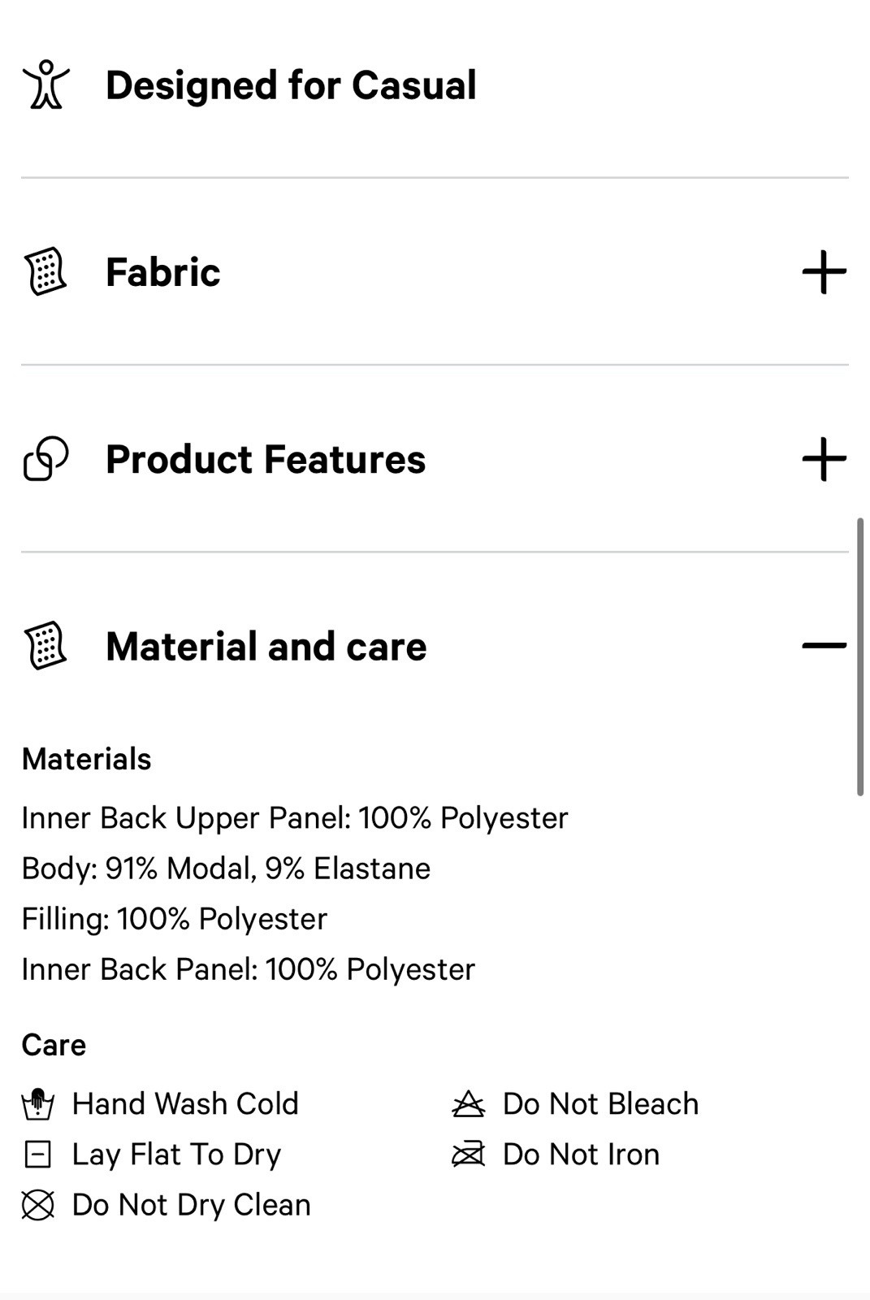Click the Hand Wash Cold icon
870x1300 pixels.
[x=37, y=1103]
